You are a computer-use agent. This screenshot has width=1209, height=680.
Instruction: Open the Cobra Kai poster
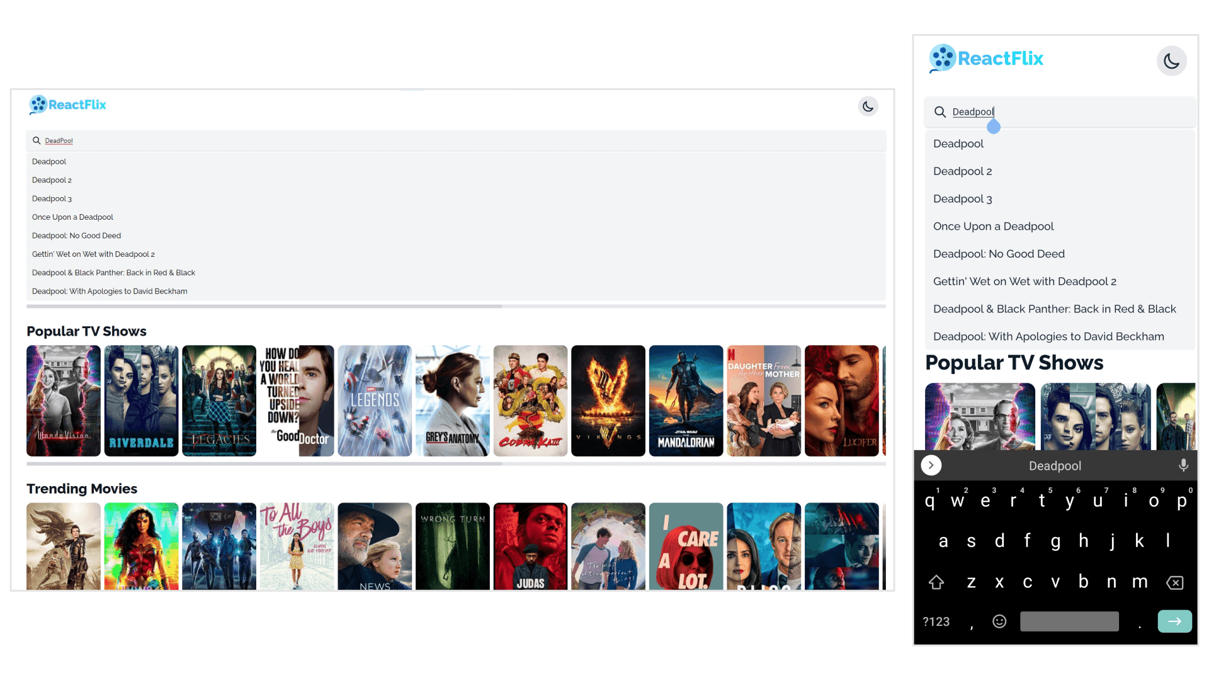point(531,400)
